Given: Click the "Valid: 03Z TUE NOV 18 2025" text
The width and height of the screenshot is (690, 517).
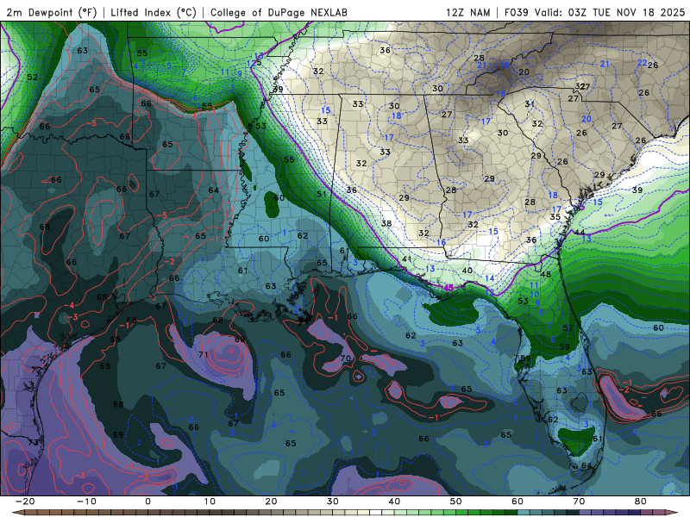Looking at the screenshot, I should coord(610,12).
